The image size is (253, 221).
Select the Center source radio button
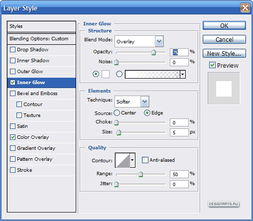point(117,113)
